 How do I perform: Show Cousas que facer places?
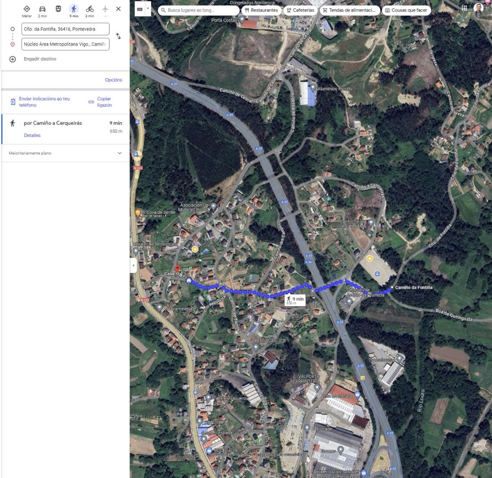406,10
